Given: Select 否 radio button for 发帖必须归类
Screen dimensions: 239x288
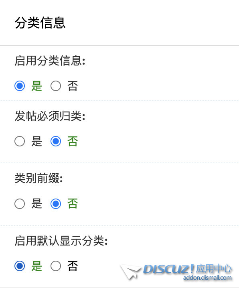Looking at the screenshot, I should pyautogui.click(x=56, y=141).
